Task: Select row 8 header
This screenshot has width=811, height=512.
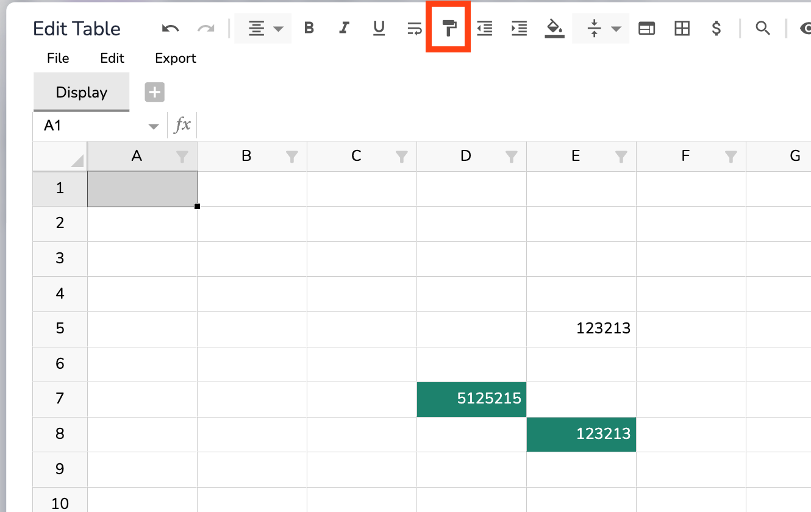Action: [60, 435]
